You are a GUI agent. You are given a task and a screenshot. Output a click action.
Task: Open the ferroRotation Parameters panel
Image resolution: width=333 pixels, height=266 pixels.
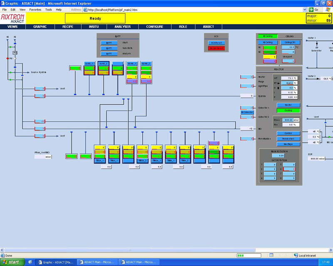[288, 138]
